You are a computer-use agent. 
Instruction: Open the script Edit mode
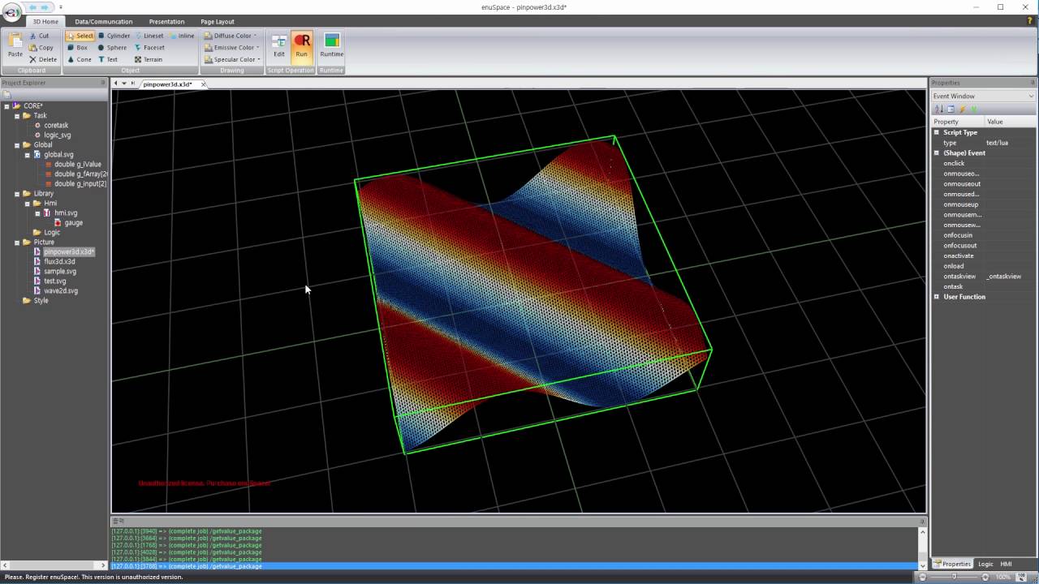tap(278, 45)
